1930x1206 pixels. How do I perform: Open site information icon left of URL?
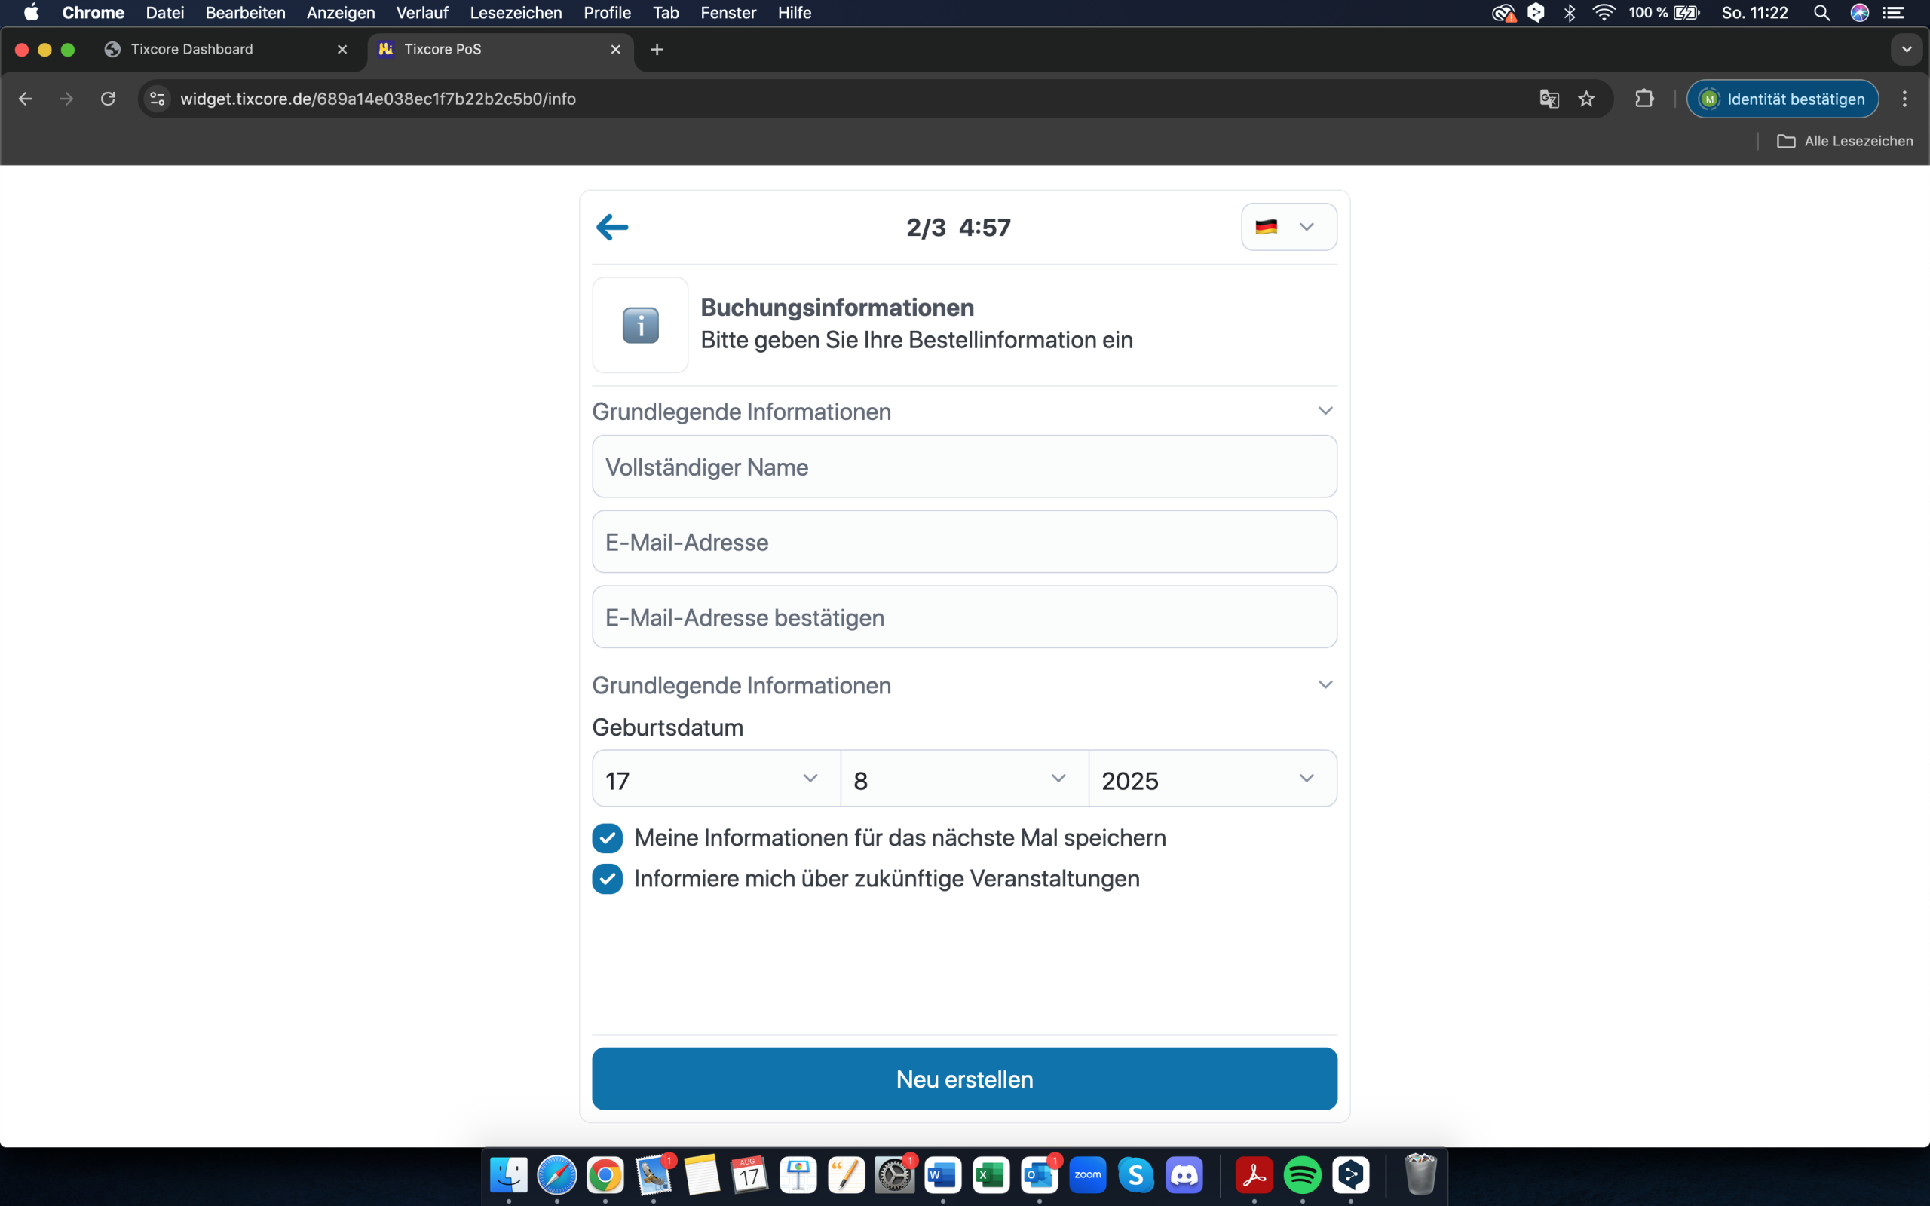click(158, 99)
